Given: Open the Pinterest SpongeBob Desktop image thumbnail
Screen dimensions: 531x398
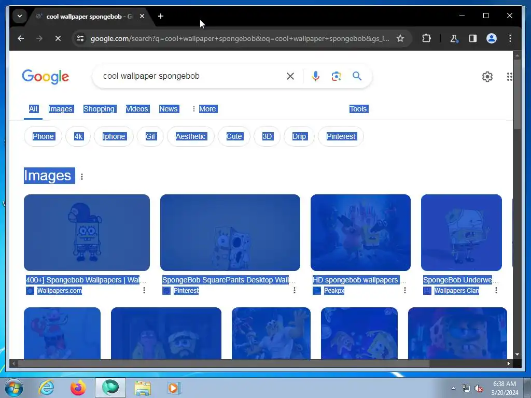Looking at the screenshot, I should click(230, 233).
